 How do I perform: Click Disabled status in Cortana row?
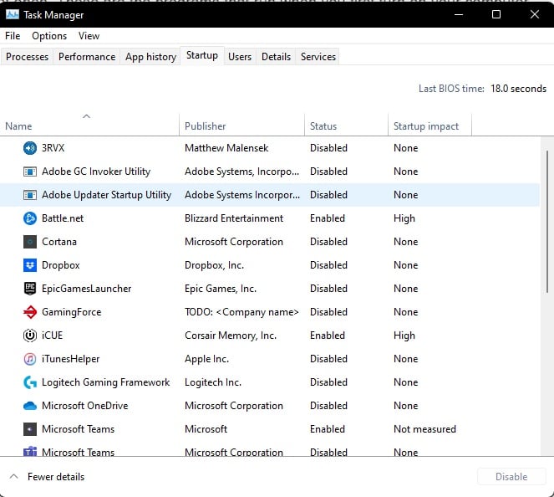328,242
